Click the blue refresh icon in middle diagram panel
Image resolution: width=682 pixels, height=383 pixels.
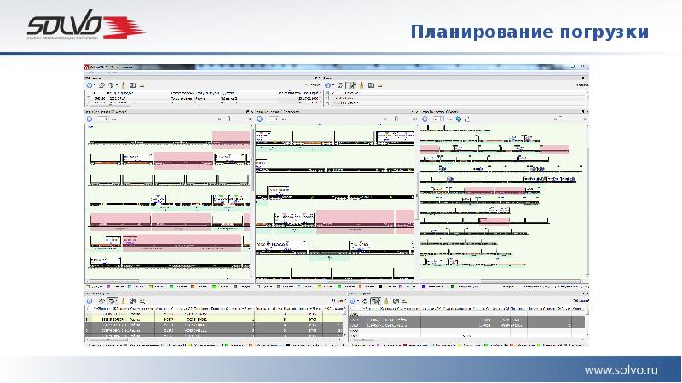point(260,119)
